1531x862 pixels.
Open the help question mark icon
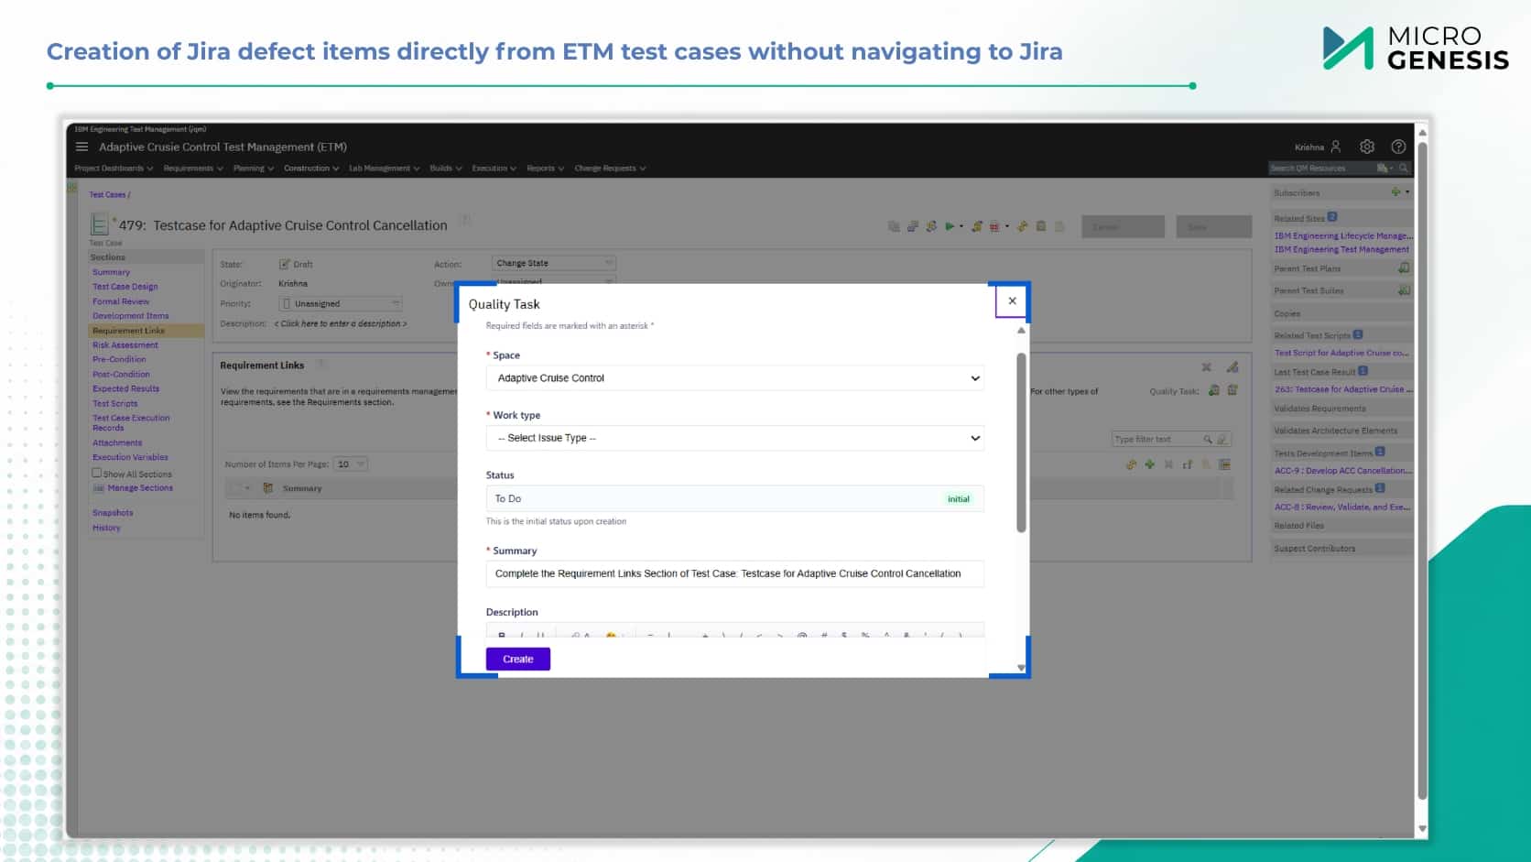(x=1398, y=147)
